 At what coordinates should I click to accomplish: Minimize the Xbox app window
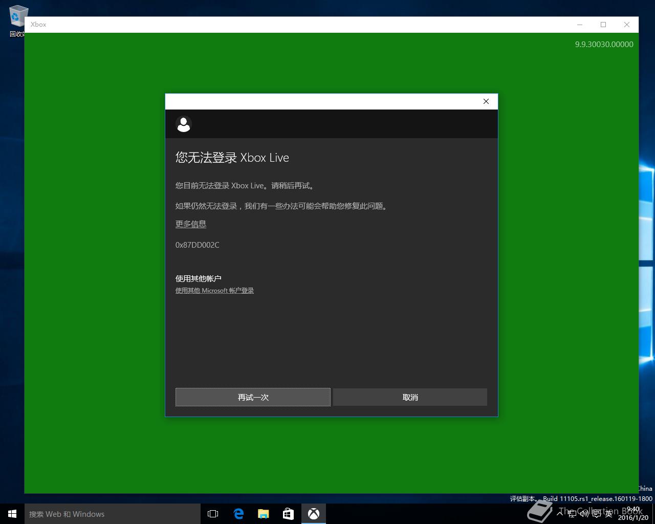(580, 25)
